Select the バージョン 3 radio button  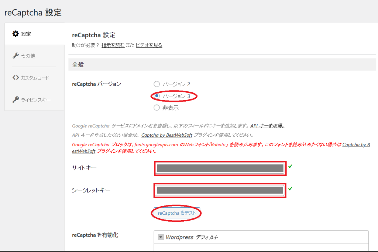pos(157,96)
